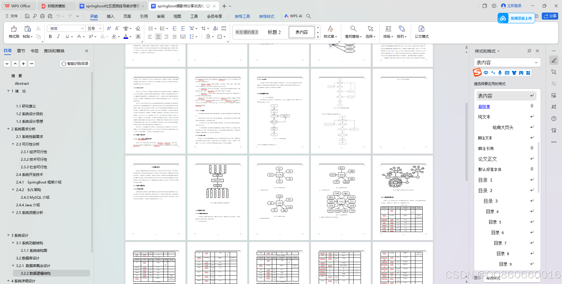This screenshot has height=284, width=562.
Task: Collapse the '2.3 可行性分析' outline node
Action: coord(13,144)
